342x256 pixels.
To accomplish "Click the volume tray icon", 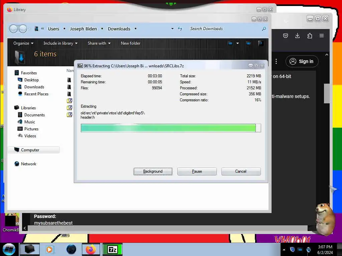I will [x=309, y=249].
